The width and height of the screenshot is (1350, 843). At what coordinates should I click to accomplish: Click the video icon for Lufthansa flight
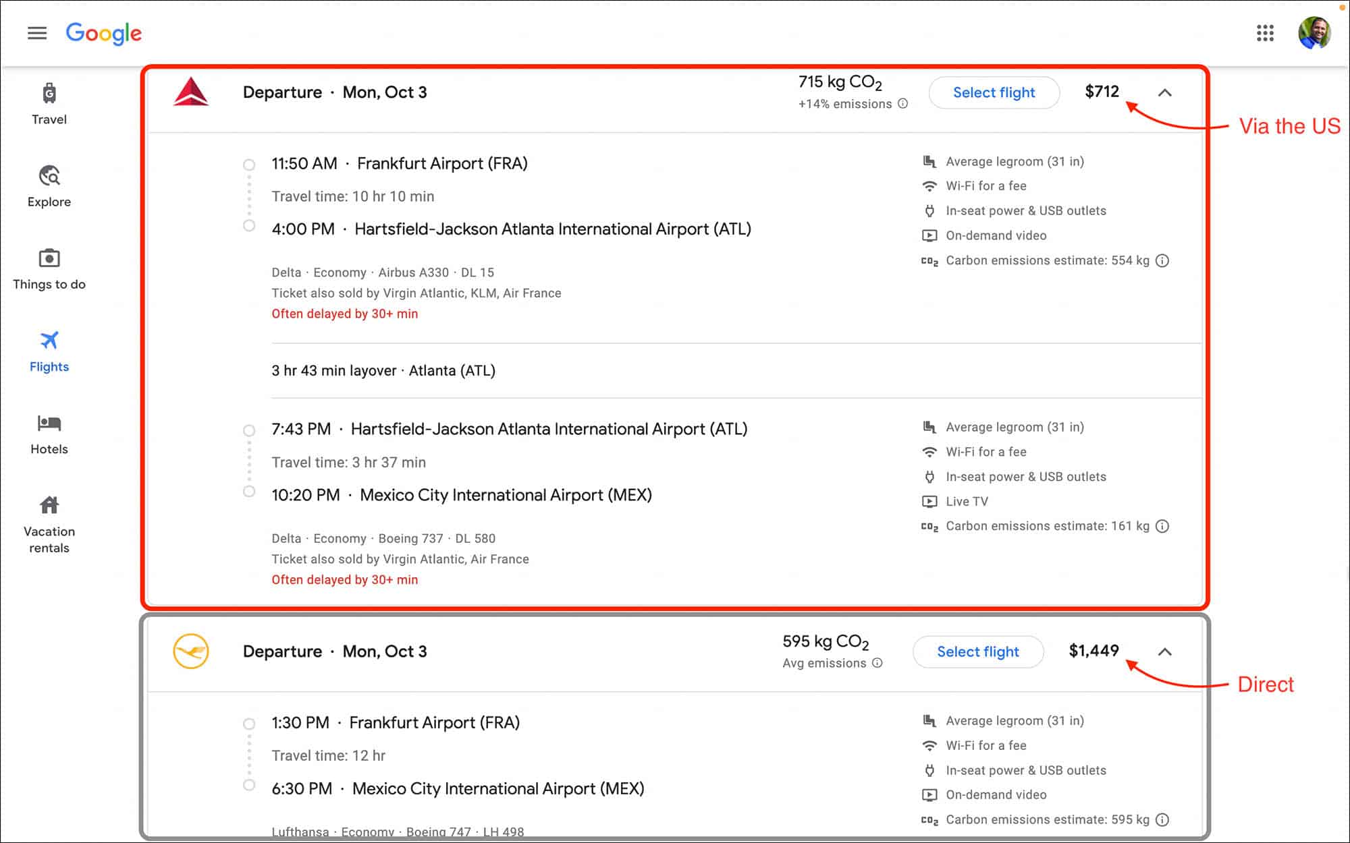click(x=929, y=794)
